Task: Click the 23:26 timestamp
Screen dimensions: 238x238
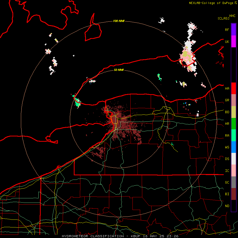Action: (x=173, y=236)
